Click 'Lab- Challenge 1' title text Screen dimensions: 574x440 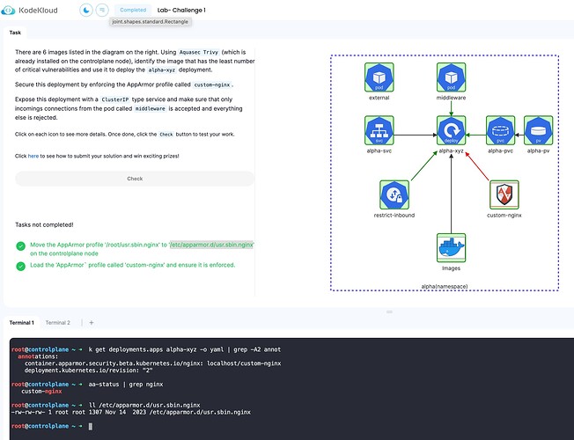(x=181, y=11)
